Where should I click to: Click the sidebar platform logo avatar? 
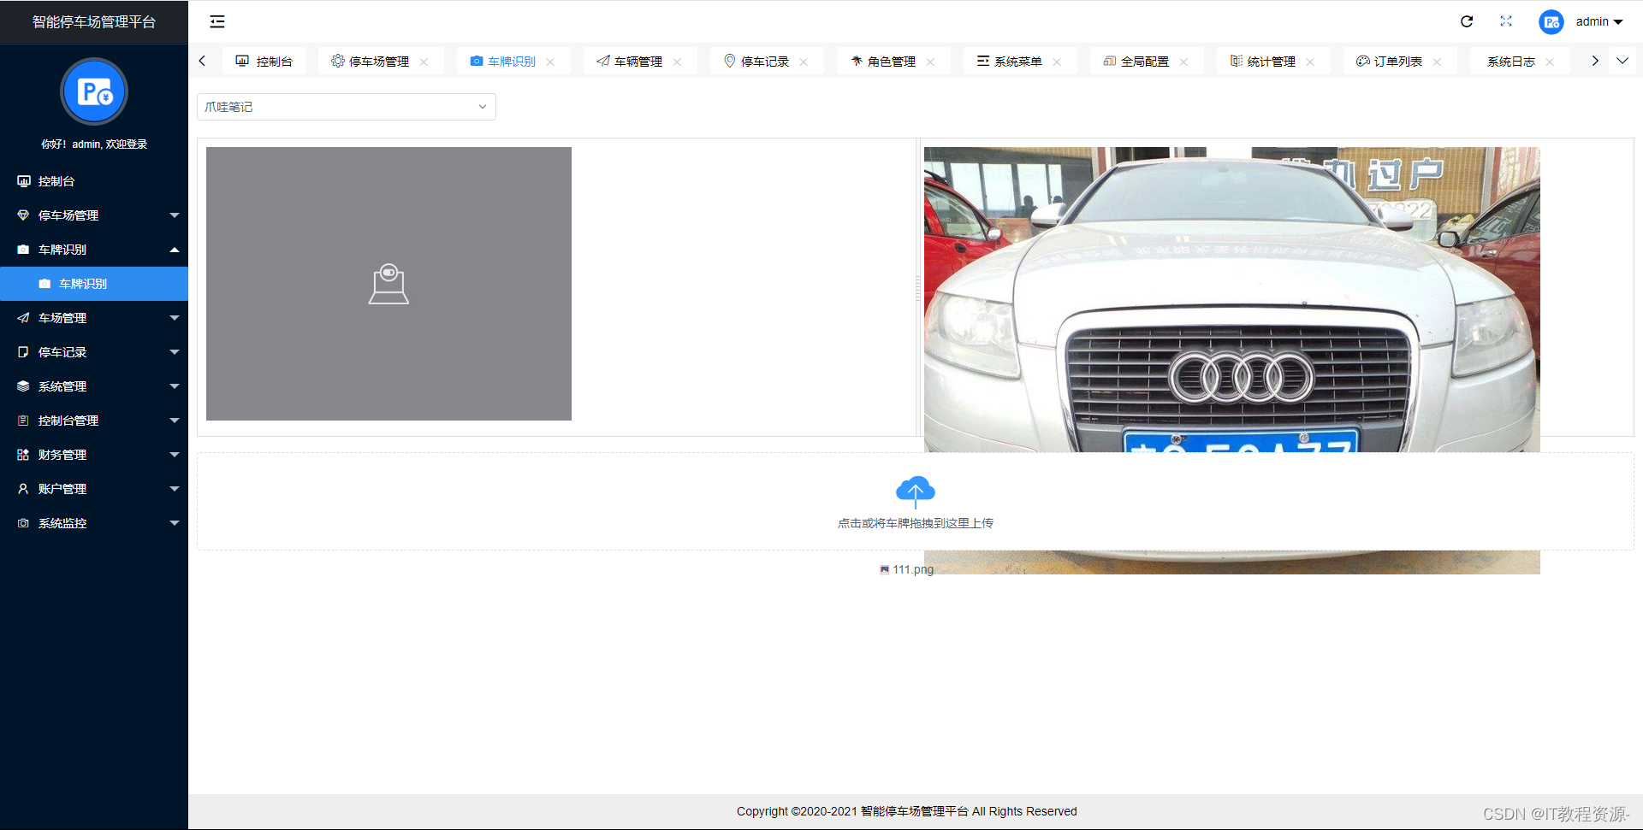[94, 91]
